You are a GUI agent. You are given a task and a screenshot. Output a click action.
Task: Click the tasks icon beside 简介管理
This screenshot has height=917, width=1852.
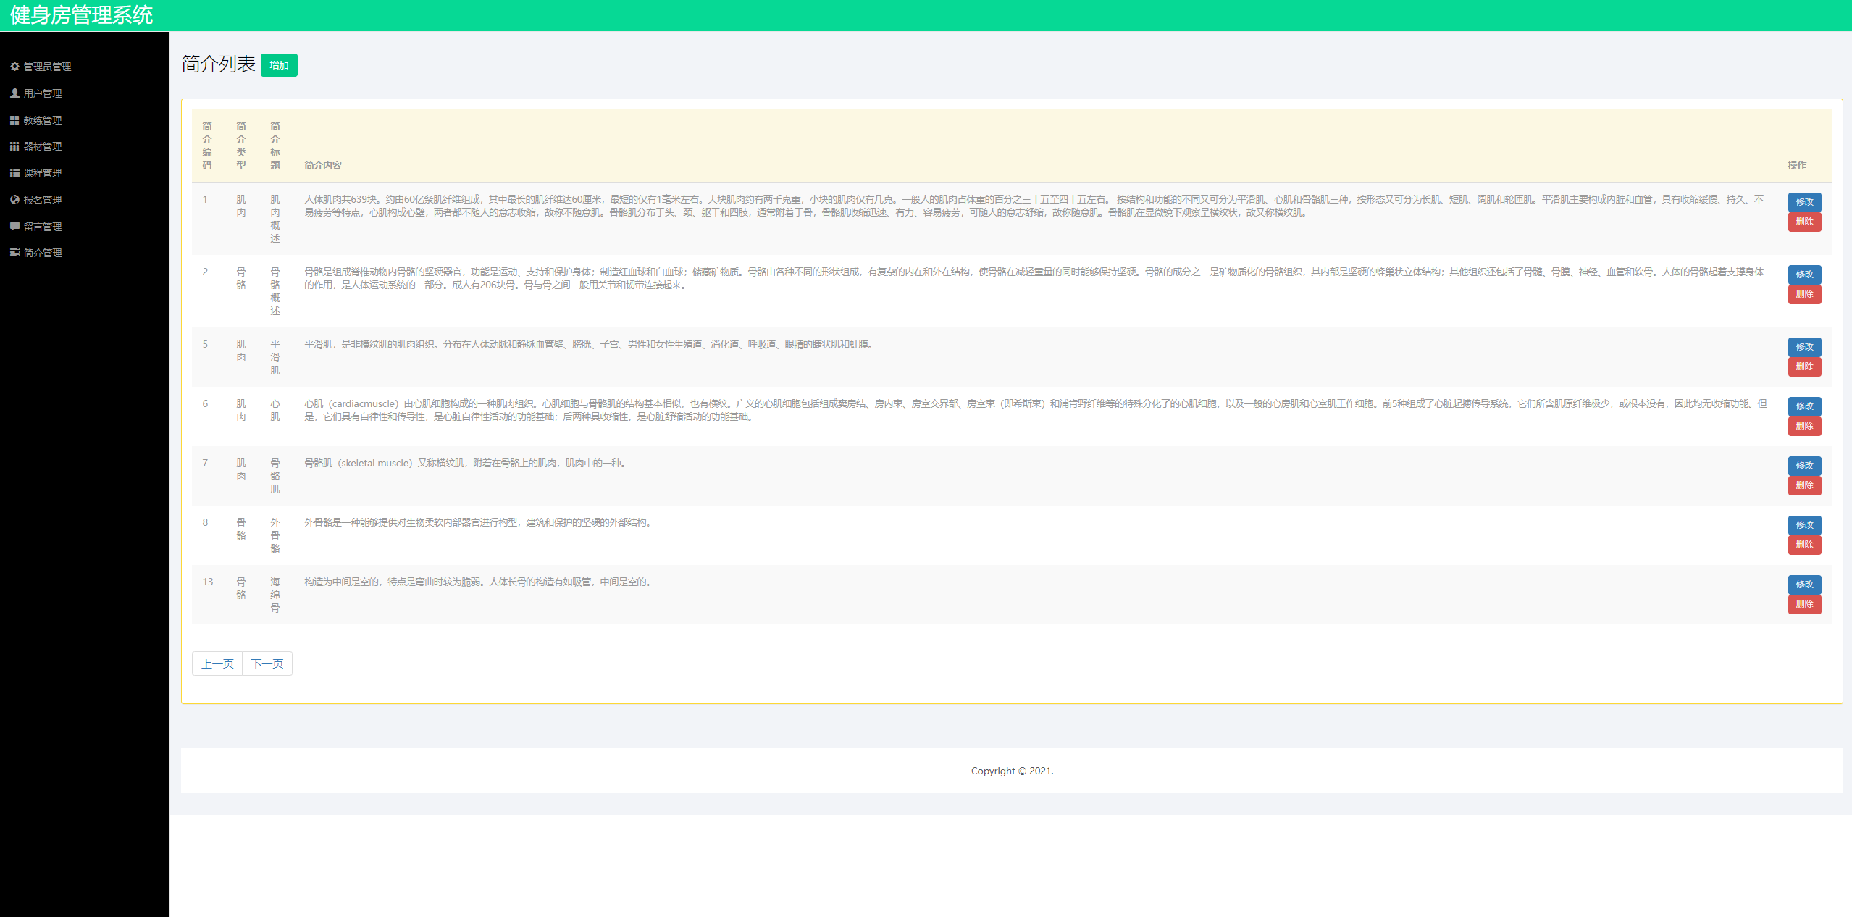click(14, 252)
